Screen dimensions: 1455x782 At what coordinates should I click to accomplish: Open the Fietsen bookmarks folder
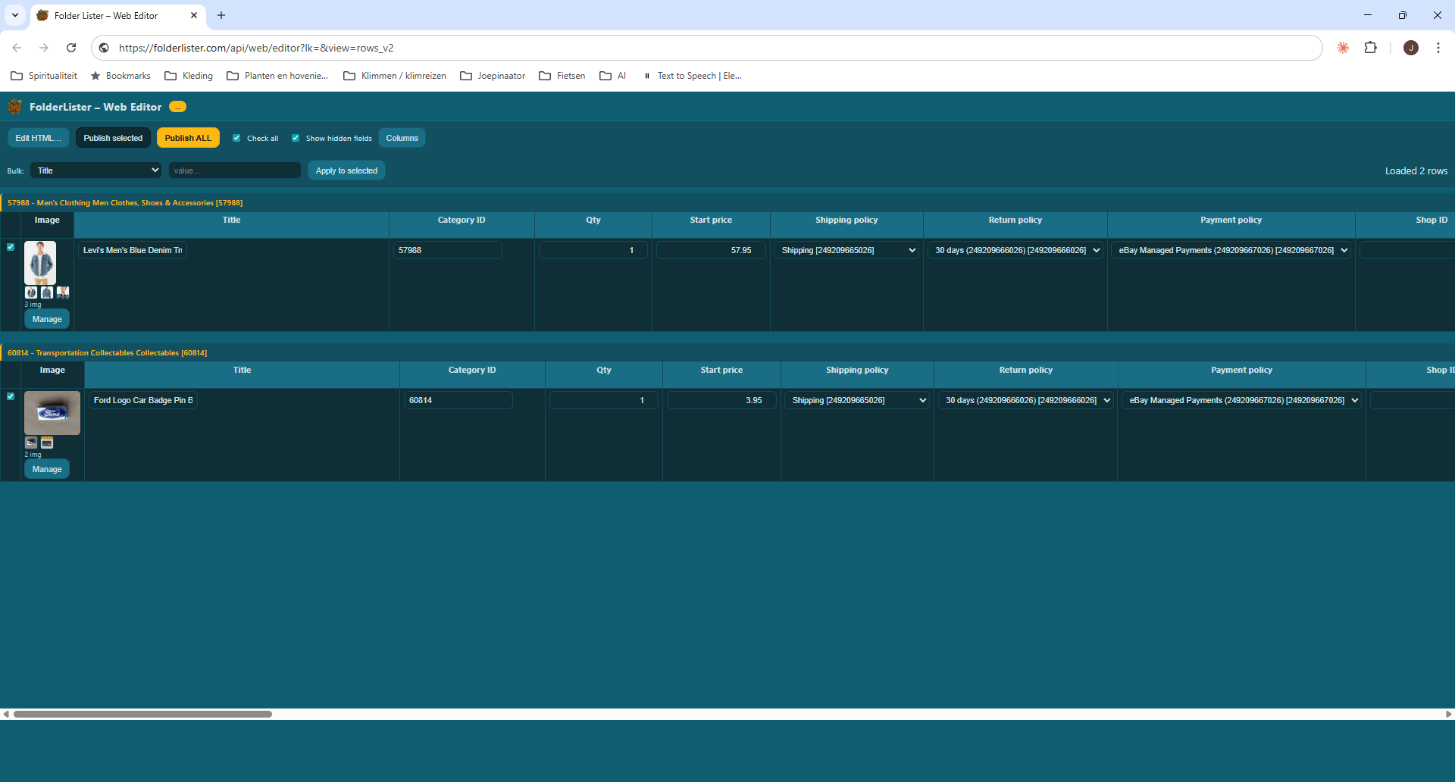coord(562,76)
